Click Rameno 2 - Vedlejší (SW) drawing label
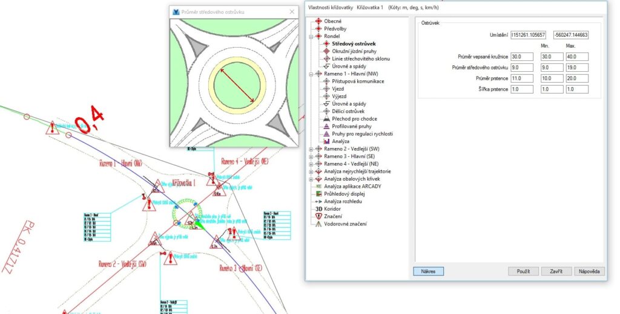The image size is (620, 314). tap(122, 264)
